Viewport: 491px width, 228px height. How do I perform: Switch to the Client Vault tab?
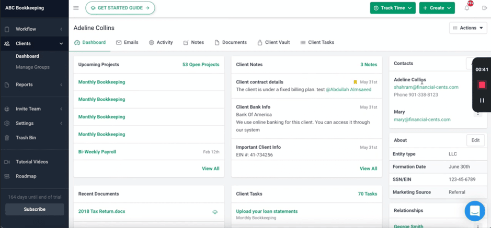(x=273, y=42)
